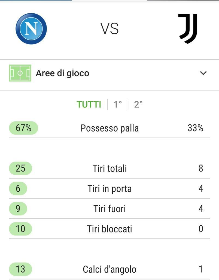
Task: Tap the 6 shots on target badge
Action: point(18,188)
